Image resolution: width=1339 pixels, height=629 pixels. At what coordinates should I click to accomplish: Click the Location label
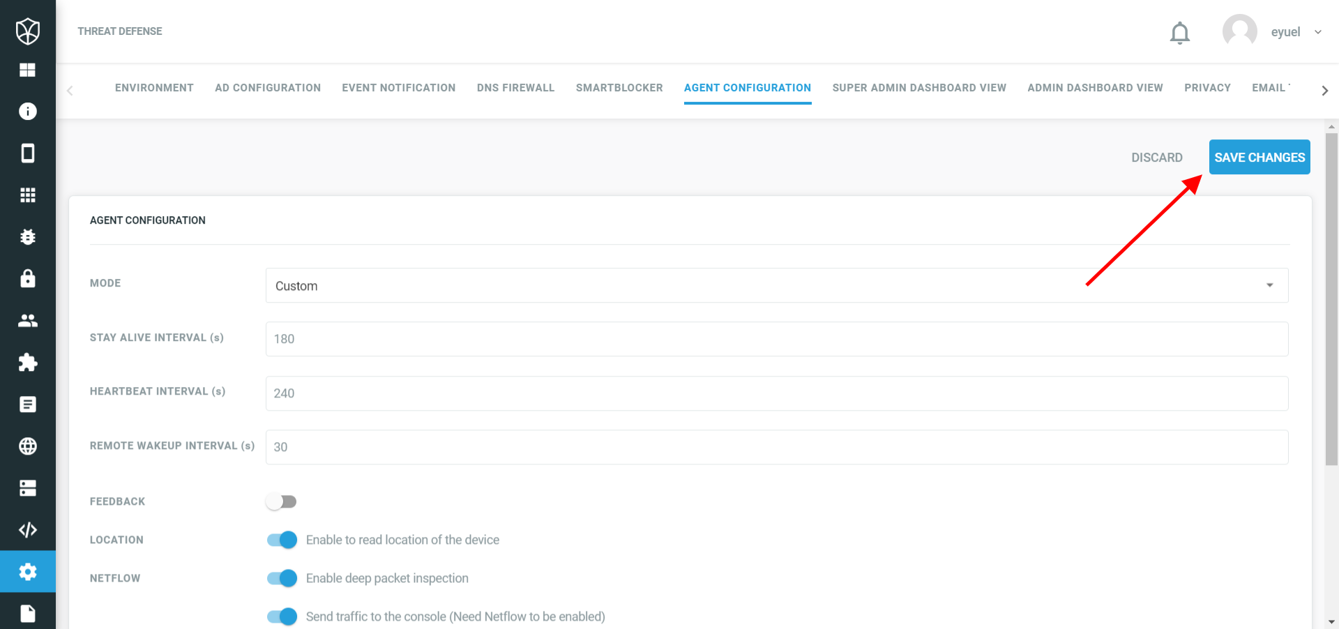tap(116, 540)
